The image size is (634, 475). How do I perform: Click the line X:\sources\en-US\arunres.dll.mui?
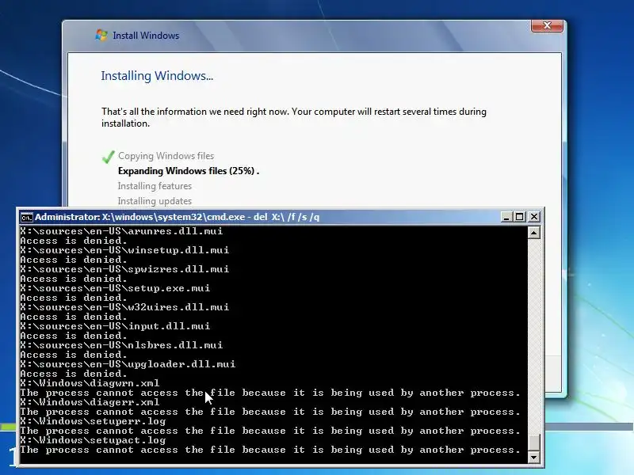tap(121, 231)
